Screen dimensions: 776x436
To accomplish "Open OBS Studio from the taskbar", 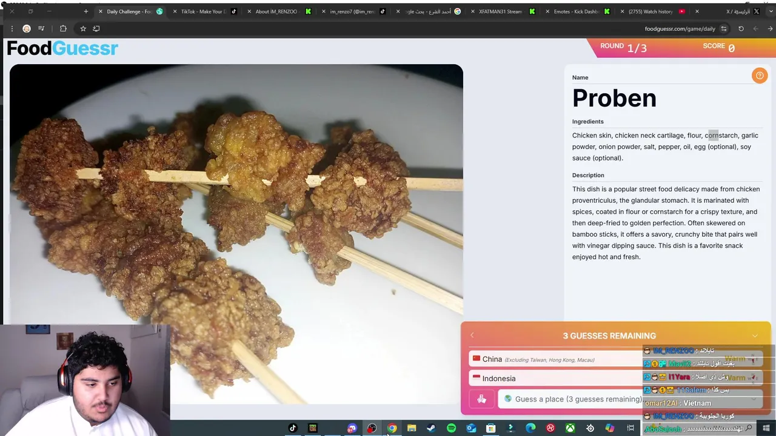I will point(372,428).
